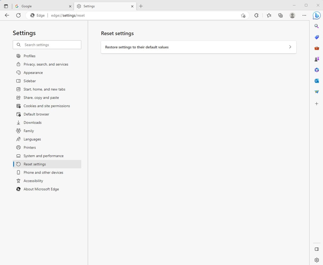The height and width of the screenshot is (265, 323).
Task: Open the Collections icon in toolbar
Action: click(x=280, y=15)
